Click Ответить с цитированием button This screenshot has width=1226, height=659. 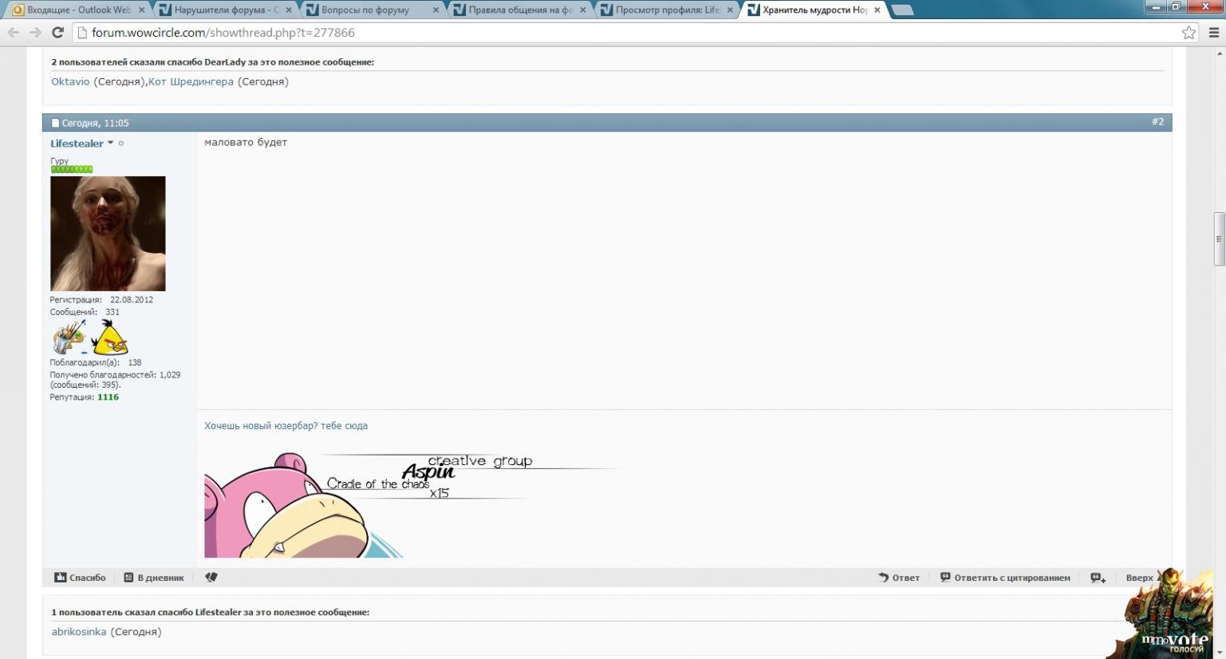point(1005,578)
